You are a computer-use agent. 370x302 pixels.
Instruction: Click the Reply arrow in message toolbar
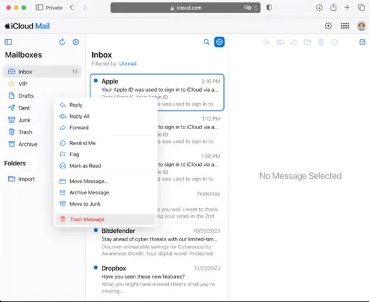coord(267,42)
